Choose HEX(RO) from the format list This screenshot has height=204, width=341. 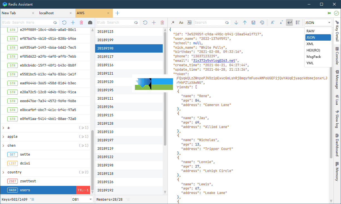click(x=318, y=50)
